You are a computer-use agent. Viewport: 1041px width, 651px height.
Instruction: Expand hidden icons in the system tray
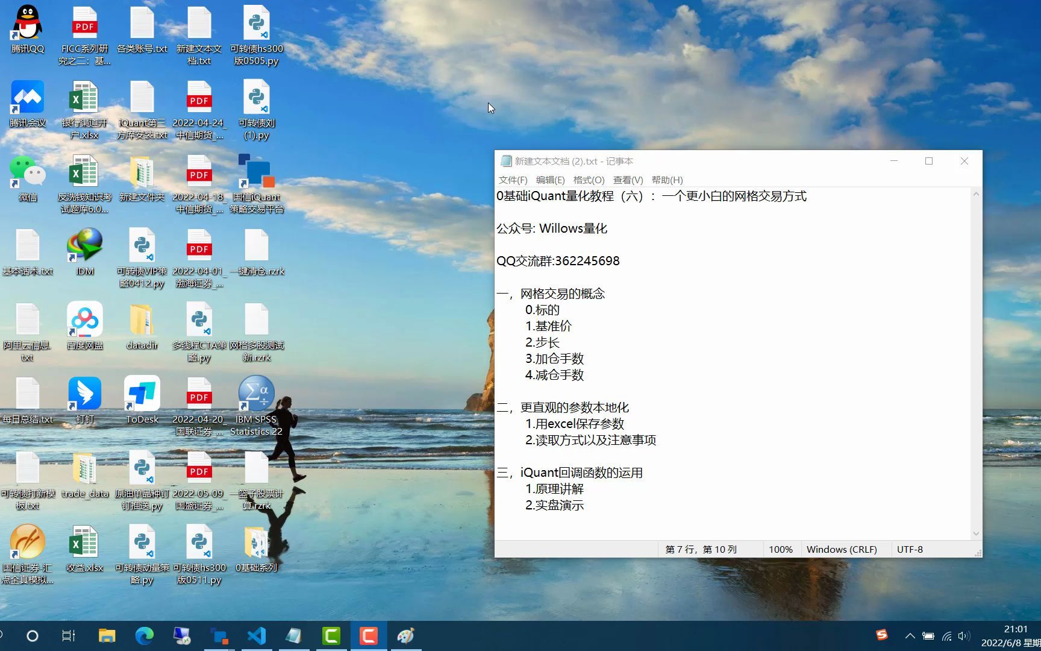pyautogui.click(x=910, y=635)
